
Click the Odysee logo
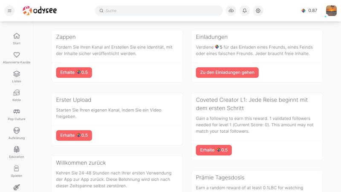[40, 10]
